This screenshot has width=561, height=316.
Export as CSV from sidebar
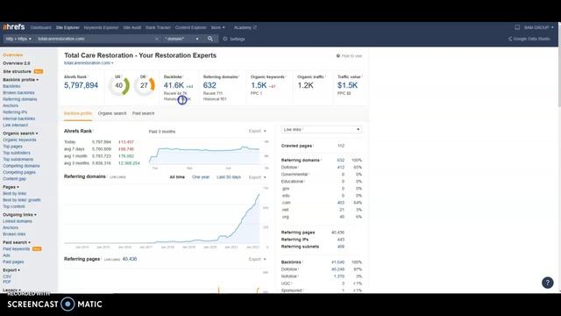(x=7, y=276)
